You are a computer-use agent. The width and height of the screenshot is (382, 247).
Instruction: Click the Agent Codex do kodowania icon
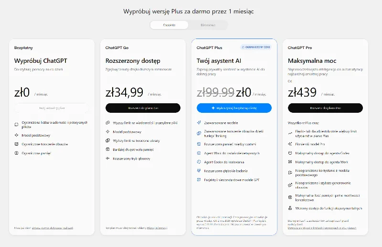[199, 162]
